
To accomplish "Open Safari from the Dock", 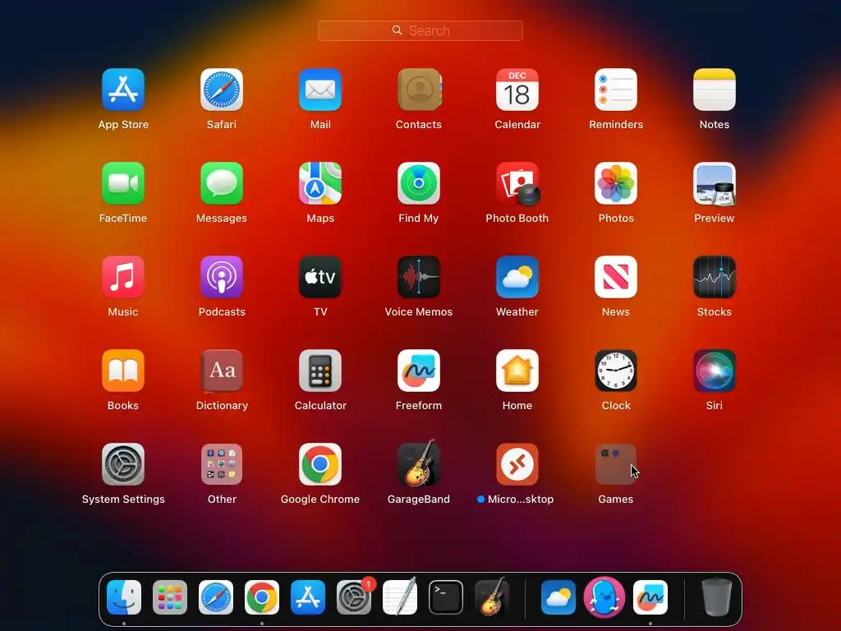I will [216, 597].
